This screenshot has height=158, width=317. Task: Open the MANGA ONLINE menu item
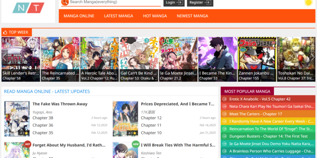[x=79, y=16]
